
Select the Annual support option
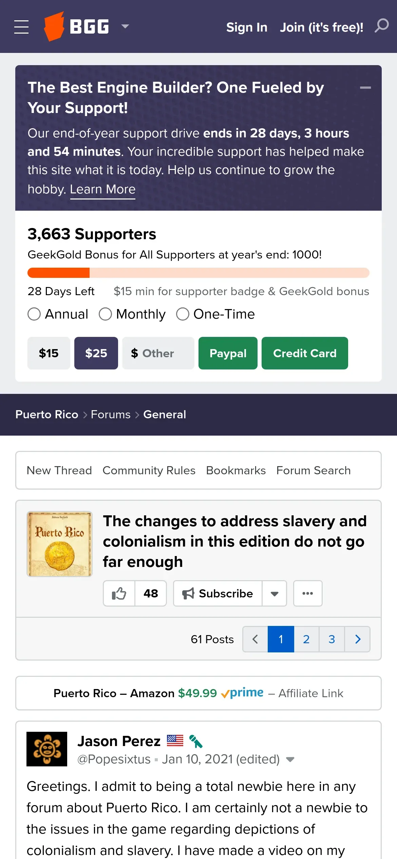[x=34, y=314]
